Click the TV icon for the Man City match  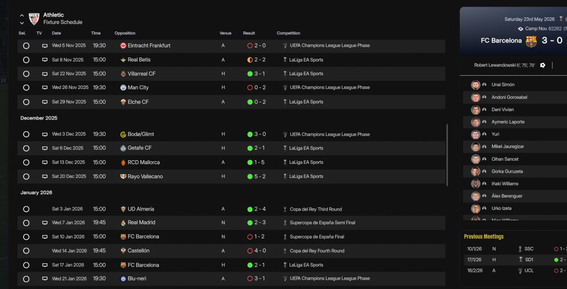[45, 88]
